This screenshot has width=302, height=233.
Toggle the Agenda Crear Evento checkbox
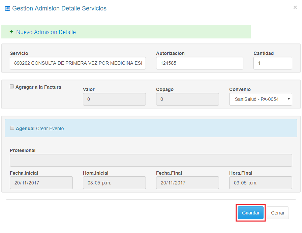click(x=12, y=128)
